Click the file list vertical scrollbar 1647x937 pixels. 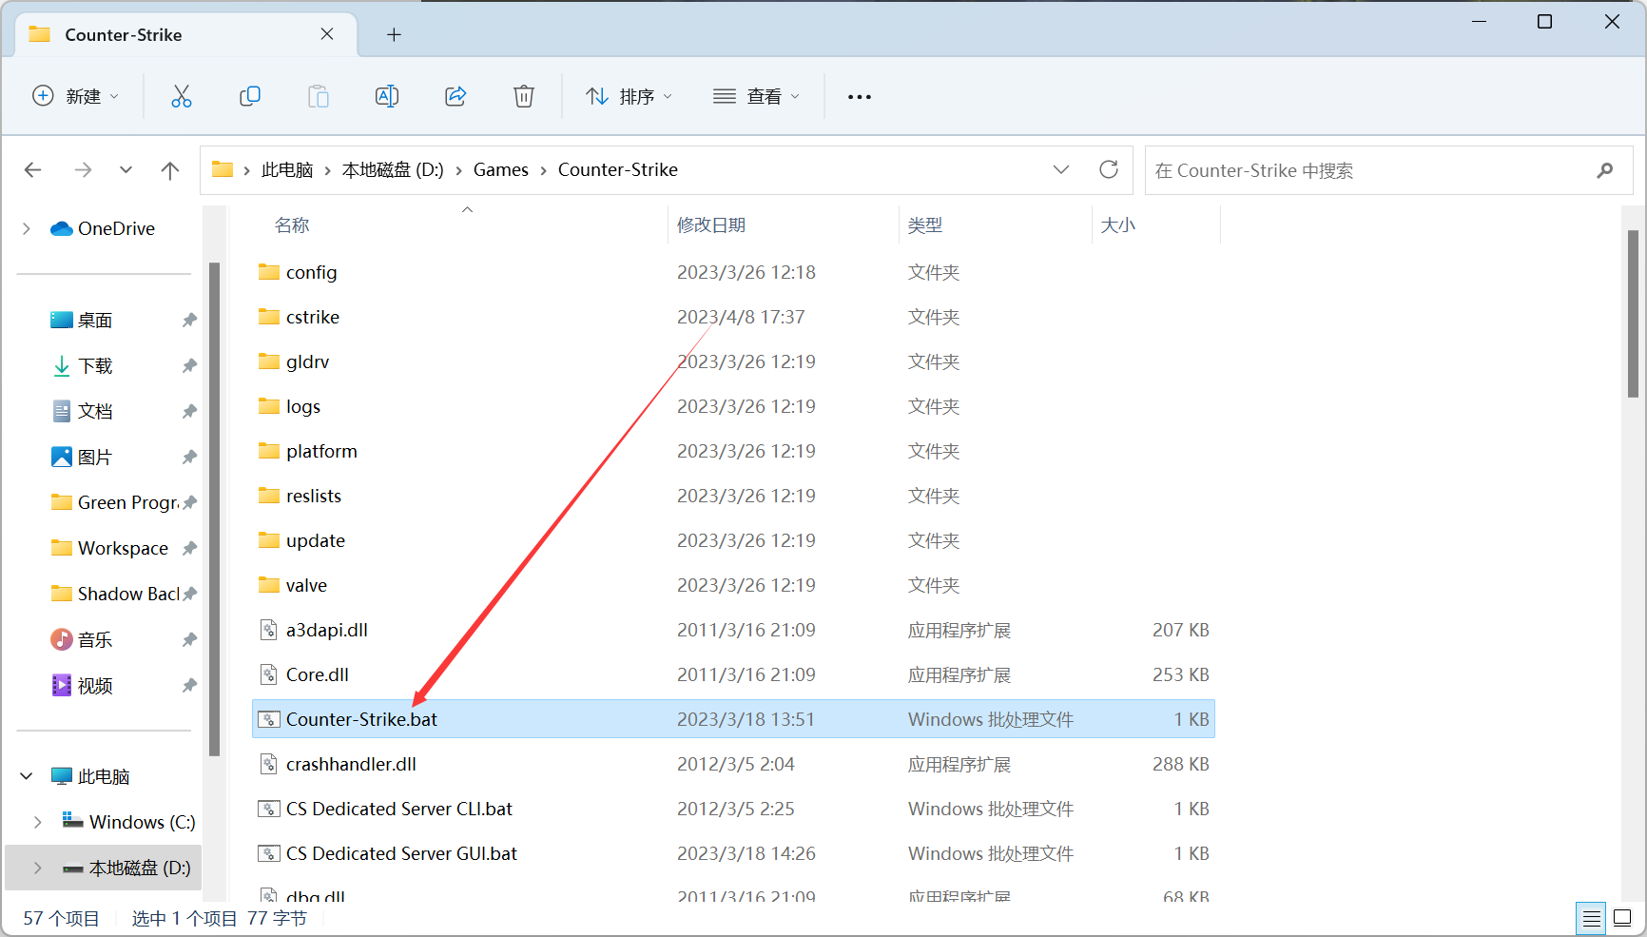pyautogui.click(x=1633, y=314)
